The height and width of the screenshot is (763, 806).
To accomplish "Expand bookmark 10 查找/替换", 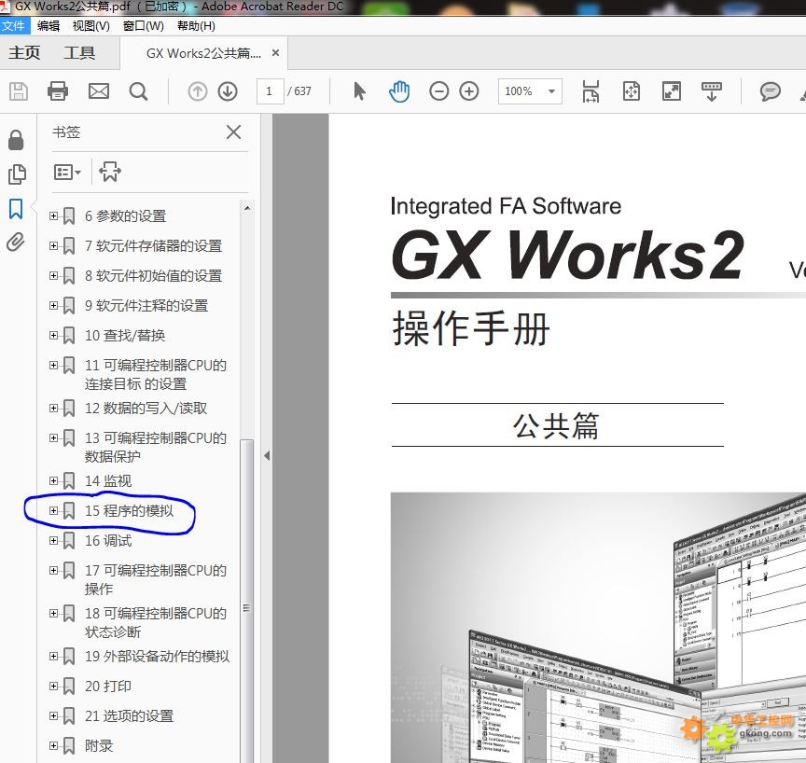I will (53, 335).
